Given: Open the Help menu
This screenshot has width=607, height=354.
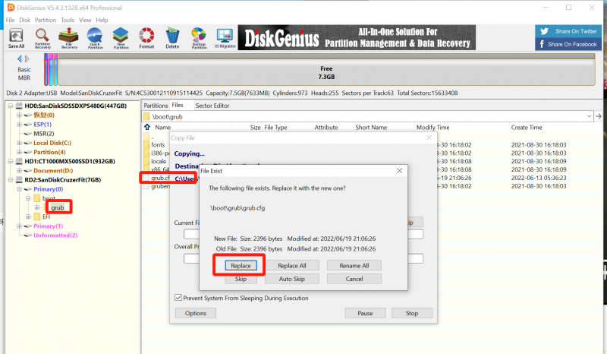Looking at the screenshot, I should [x=102, y=20].
